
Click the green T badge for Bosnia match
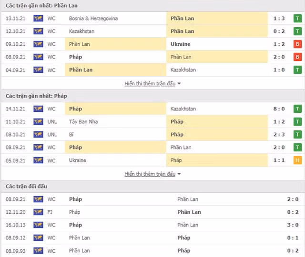coord(297,19)
